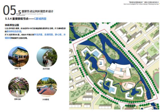Click the blue 康体养生生态园 text
The image size is (160, 112).
pos(14,31)
